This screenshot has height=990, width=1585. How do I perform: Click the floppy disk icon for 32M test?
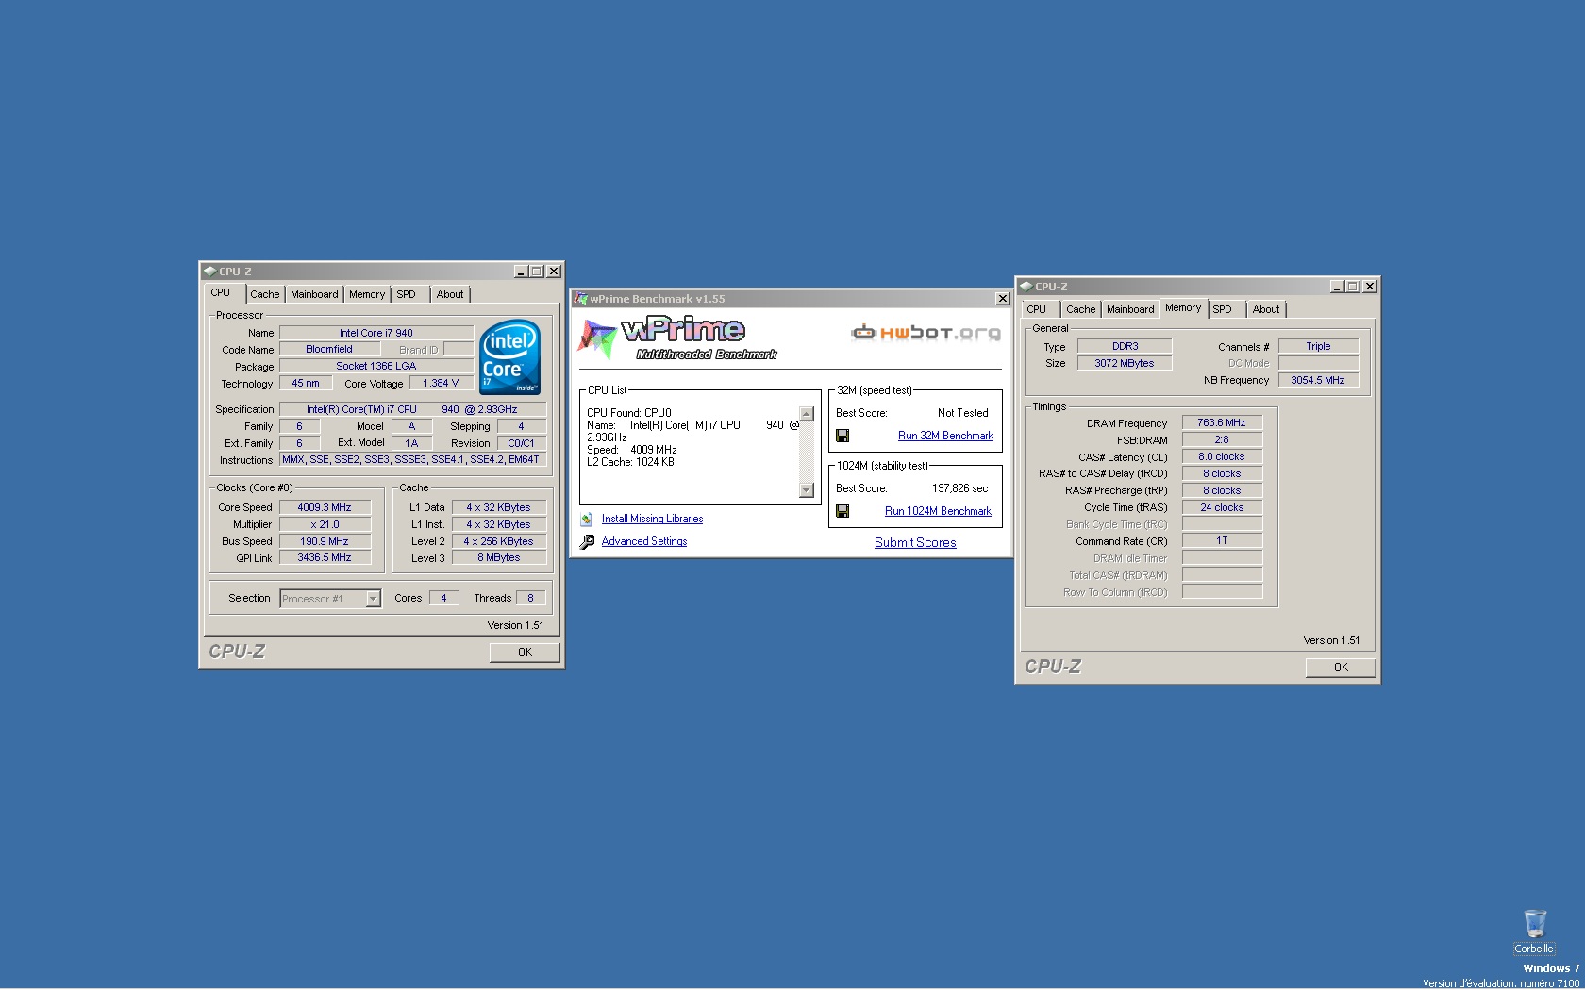pos(843,436)
